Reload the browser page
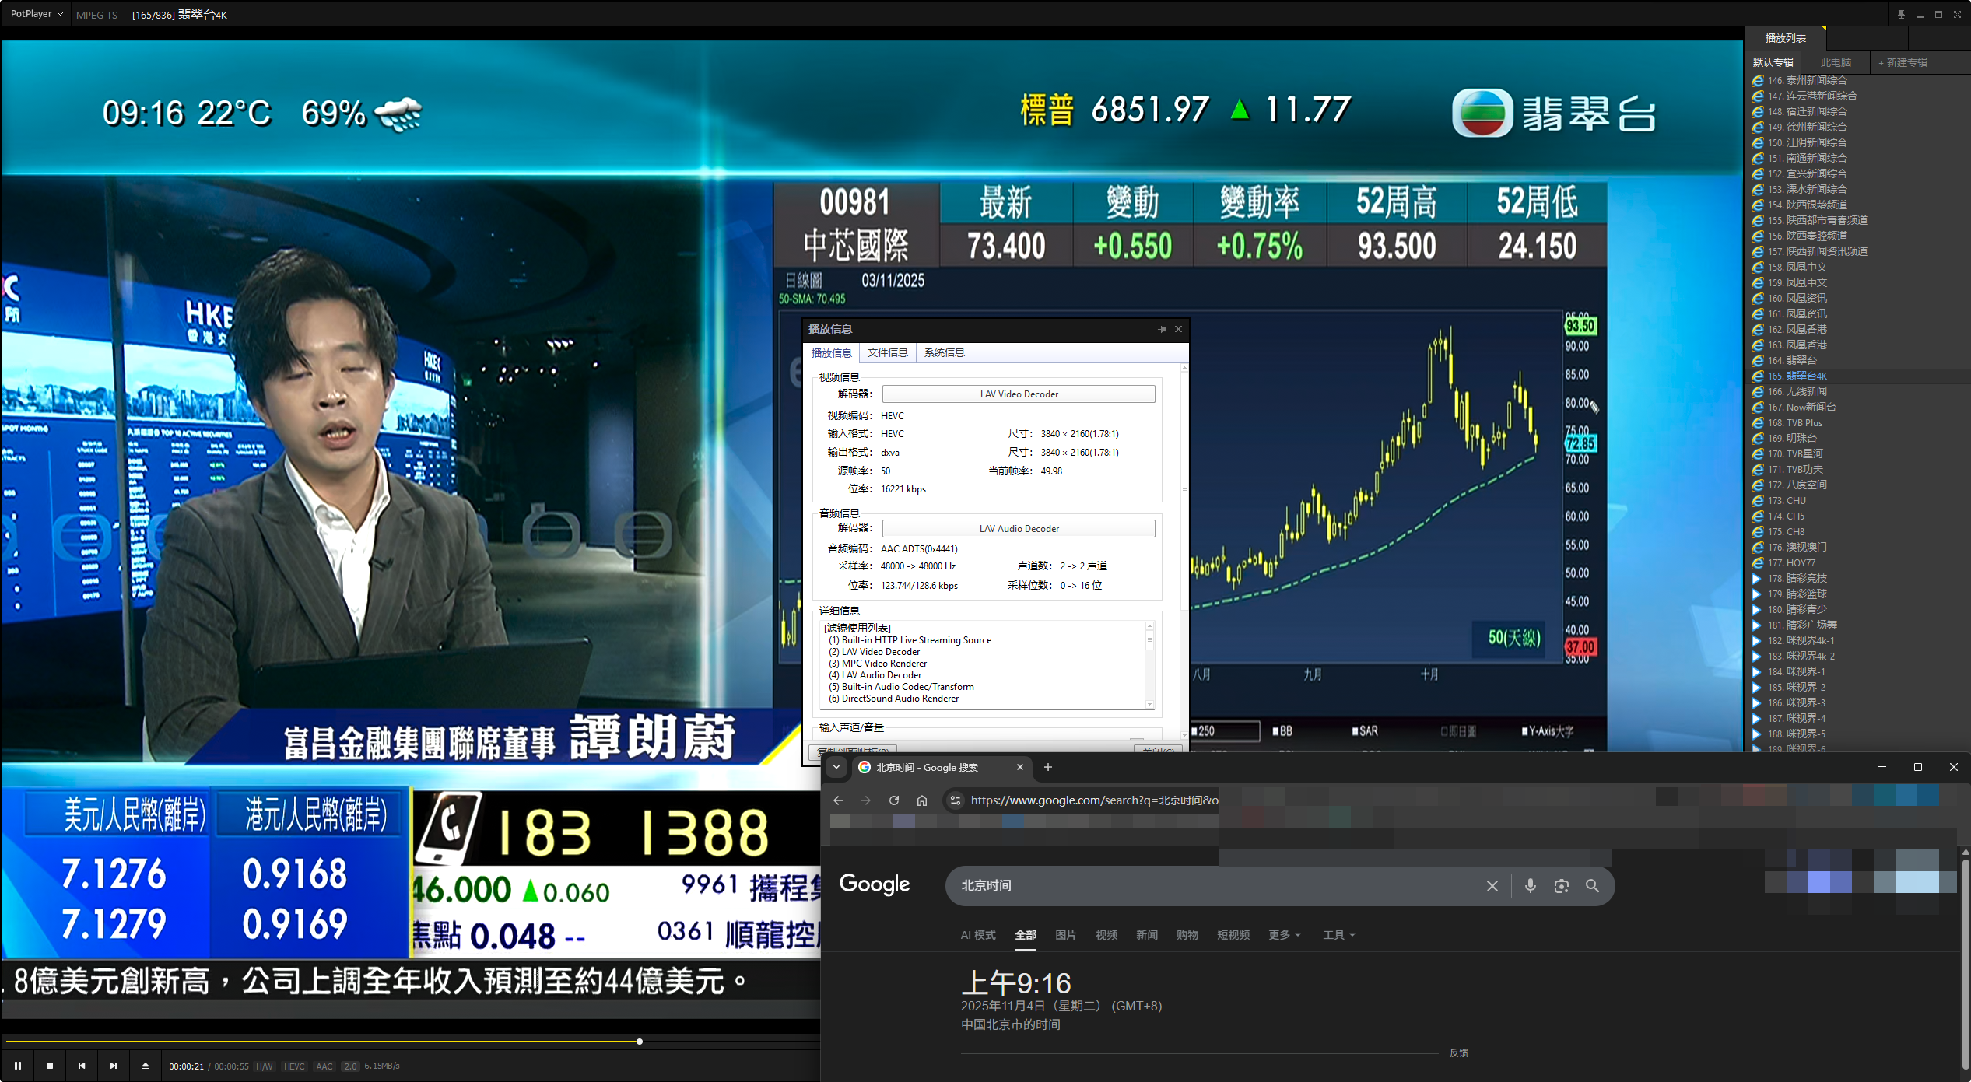The image size is (1971, 1082). point(894,800)
